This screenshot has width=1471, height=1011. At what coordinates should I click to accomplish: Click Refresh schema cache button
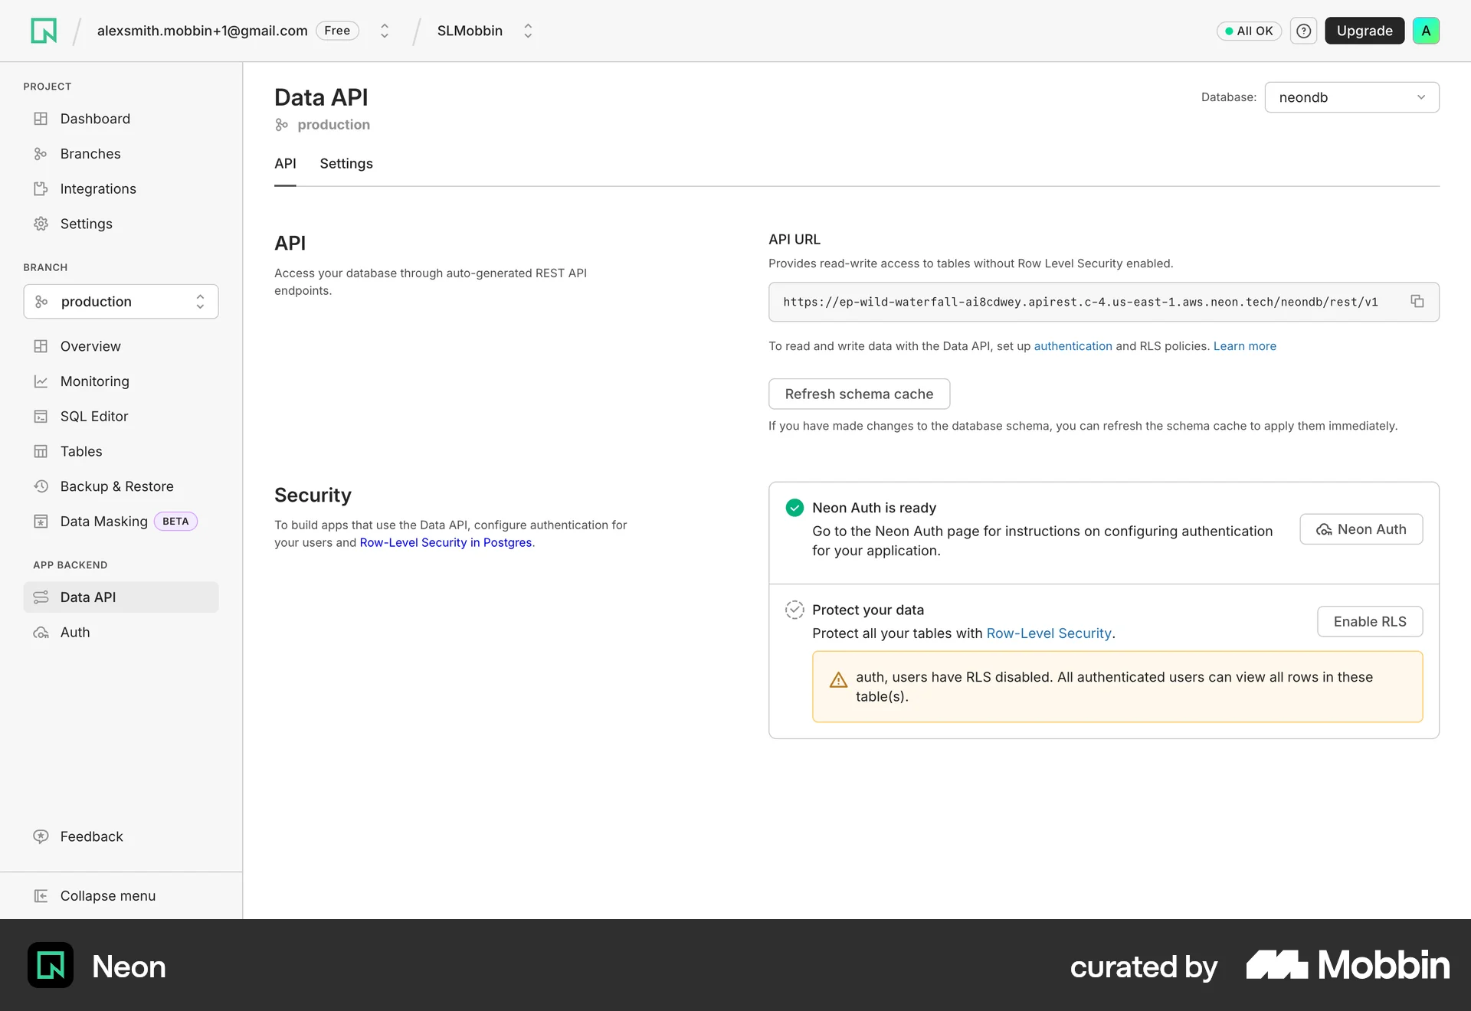pyautogui.click(x=859, y=394)
